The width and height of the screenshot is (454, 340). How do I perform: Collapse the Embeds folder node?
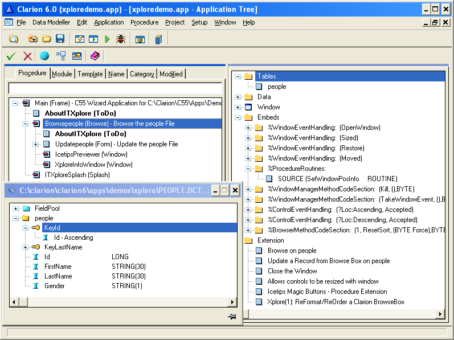coord(238,117)
